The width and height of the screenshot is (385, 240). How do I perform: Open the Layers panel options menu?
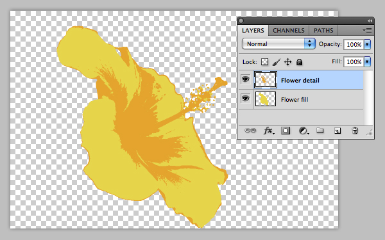[367, 30]
